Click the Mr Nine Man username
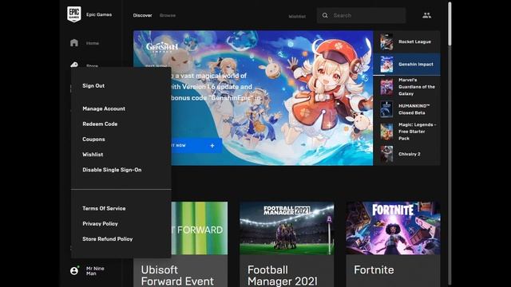This screenshot has height=287, width=511. [95, 271]
